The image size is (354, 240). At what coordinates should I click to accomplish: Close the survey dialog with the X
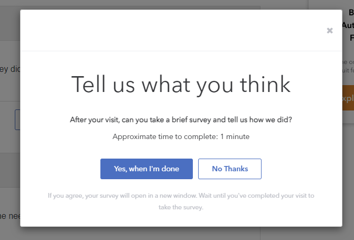(x=330, y=31)
